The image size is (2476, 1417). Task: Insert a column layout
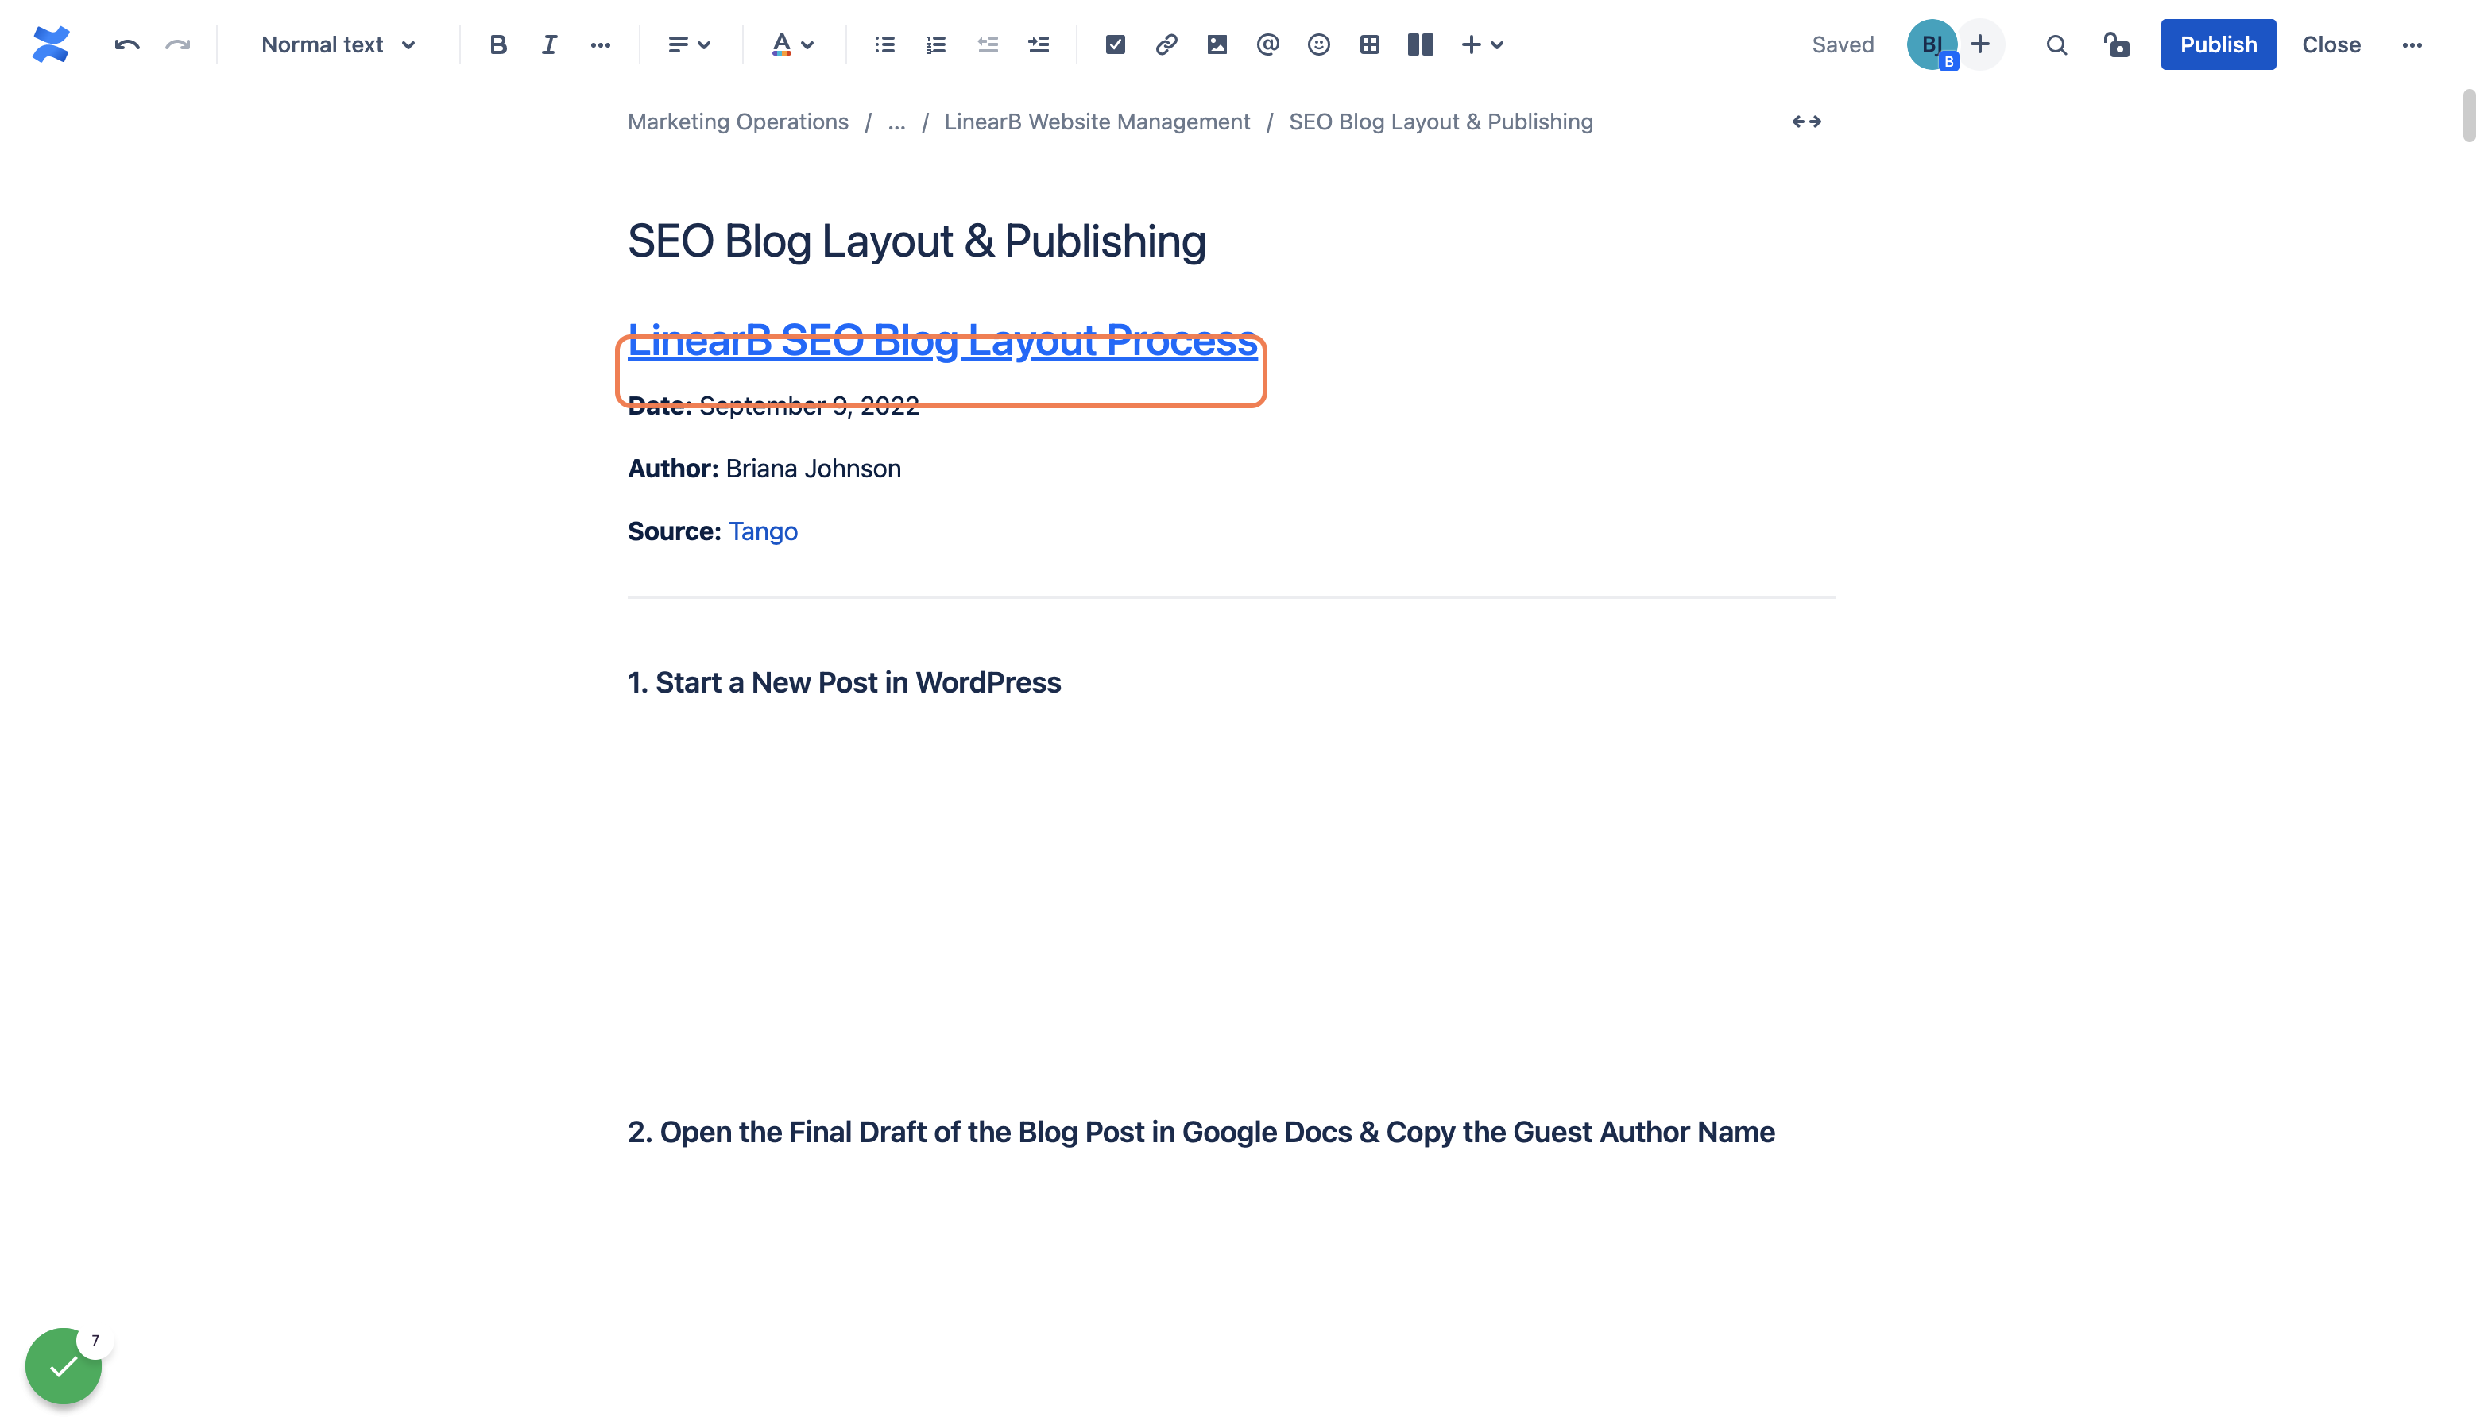pos(1421,44)
